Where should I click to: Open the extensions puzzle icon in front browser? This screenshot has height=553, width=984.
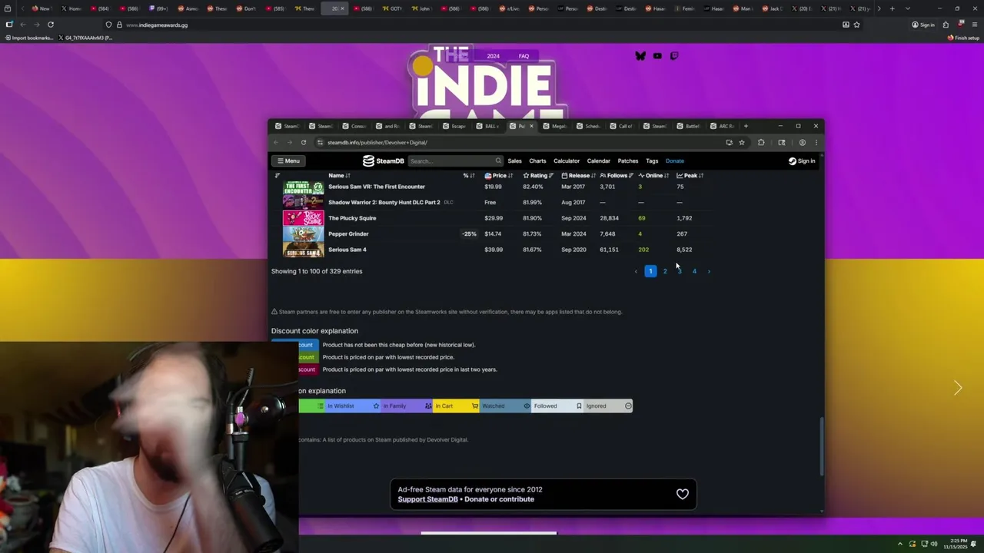[x=761, y=142]
